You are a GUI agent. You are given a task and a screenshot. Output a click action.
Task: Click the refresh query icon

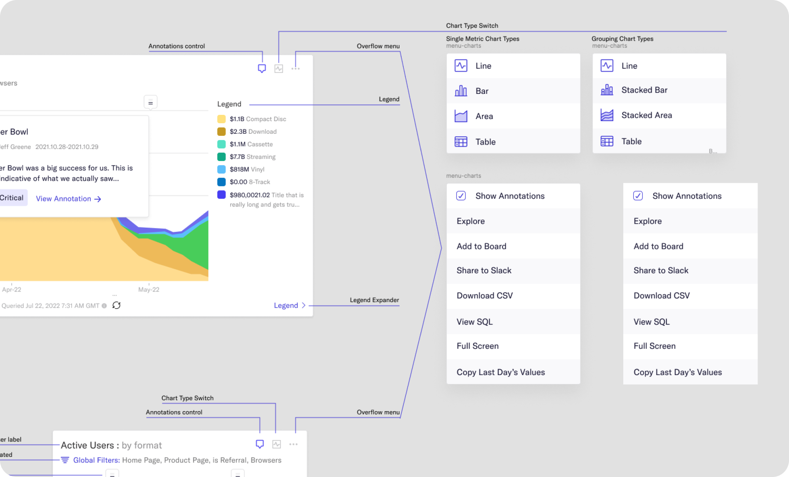pyautogui.click(x=117, y=306)
